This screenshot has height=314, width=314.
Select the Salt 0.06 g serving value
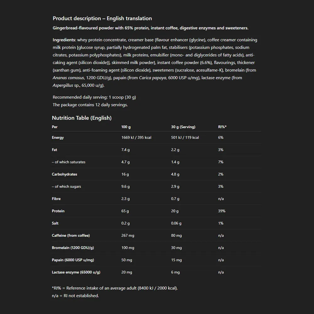(176, 223)
